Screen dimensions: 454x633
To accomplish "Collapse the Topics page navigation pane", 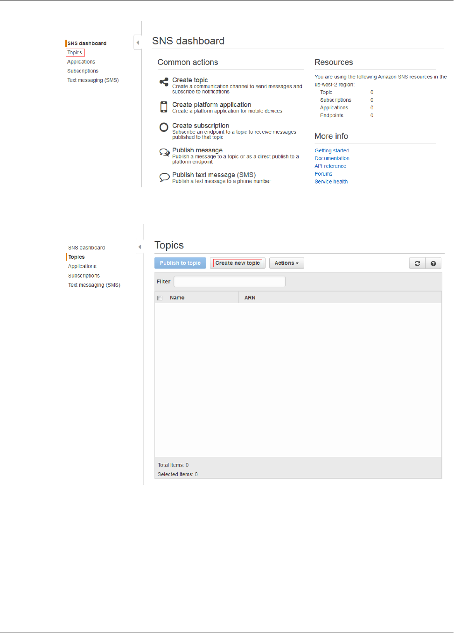I will (140, 247).
